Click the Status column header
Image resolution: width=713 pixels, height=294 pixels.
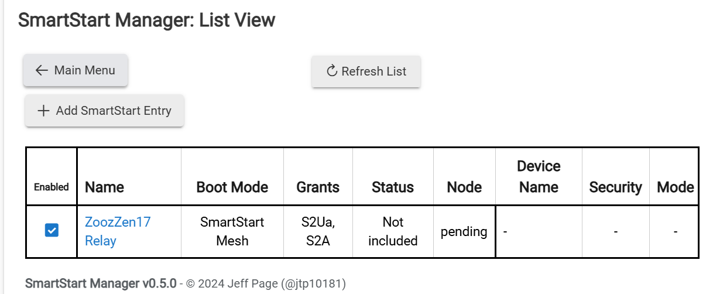(x=393, y=187)
